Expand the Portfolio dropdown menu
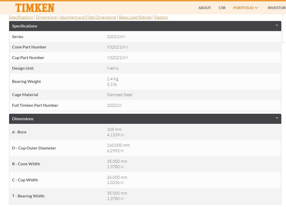Screen dimensions: 286x207 [x=246, y=8]
